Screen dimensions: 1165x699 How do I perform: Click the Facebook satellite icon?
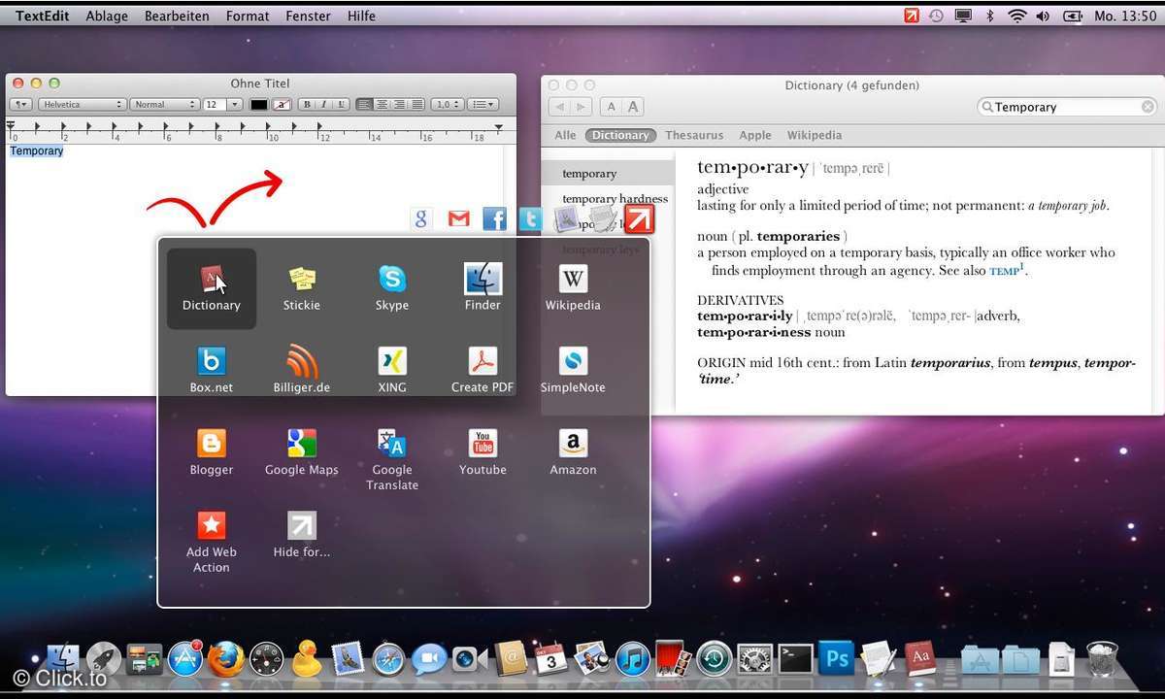tap(495, 219)
